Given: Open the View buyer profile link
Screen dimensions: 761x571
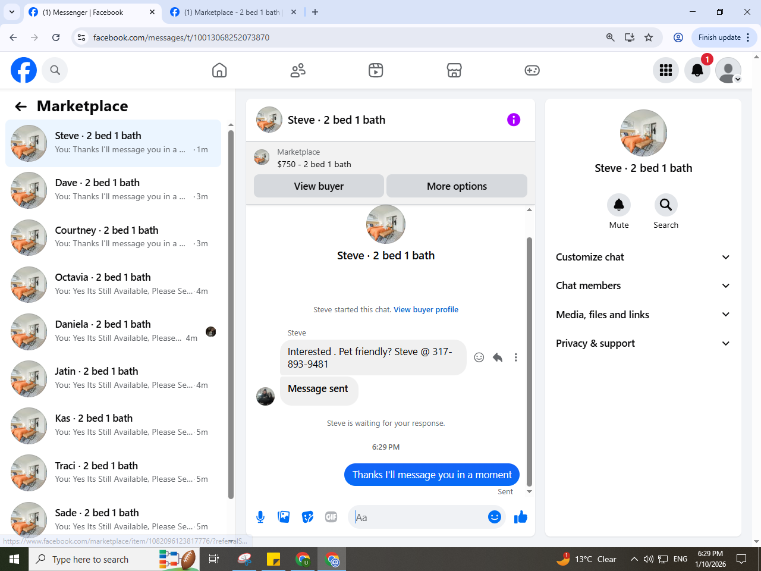Looking at the screenshot, I should (426, 309).
